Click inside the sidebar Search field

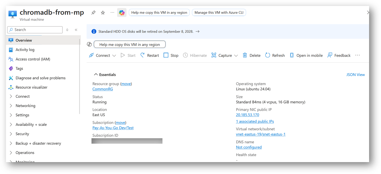click(35, 29)
